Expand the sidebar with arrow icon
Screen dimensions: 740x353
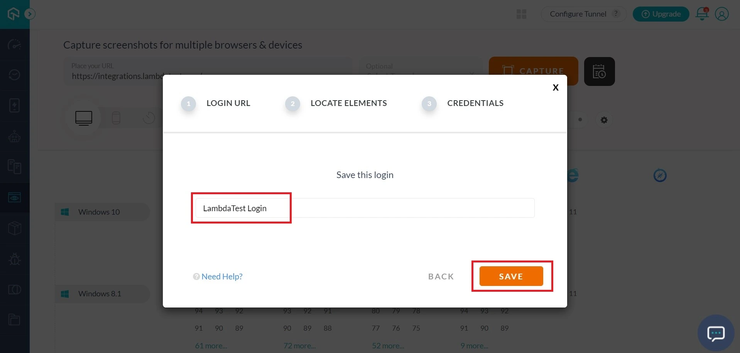30,14
